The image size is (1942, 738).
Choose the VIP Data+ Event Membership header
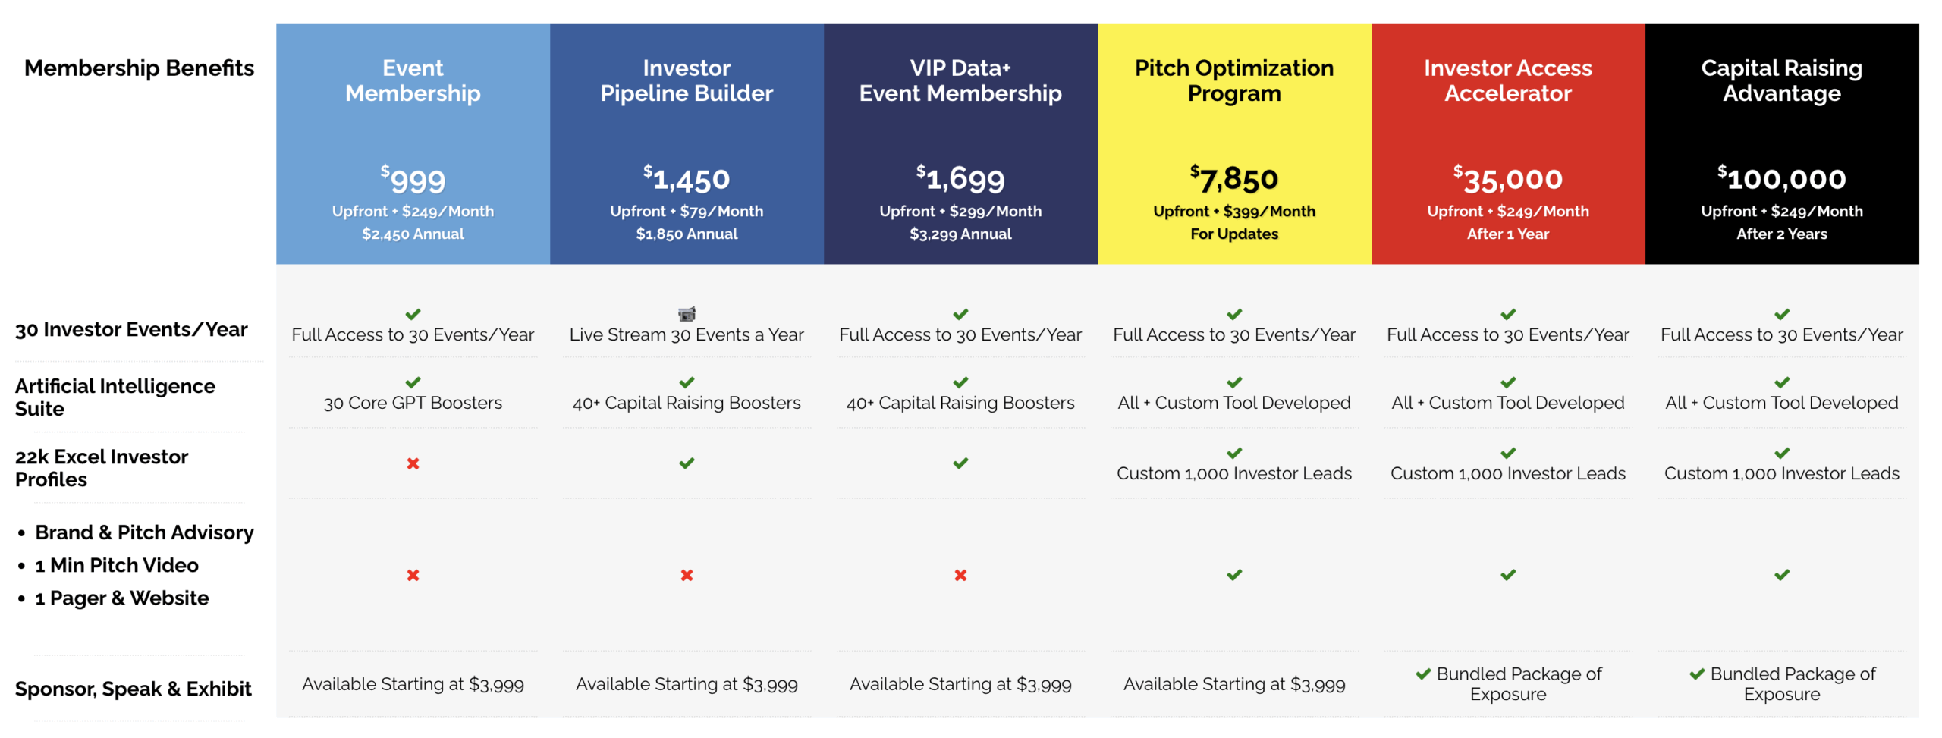(x=960, y=143)
